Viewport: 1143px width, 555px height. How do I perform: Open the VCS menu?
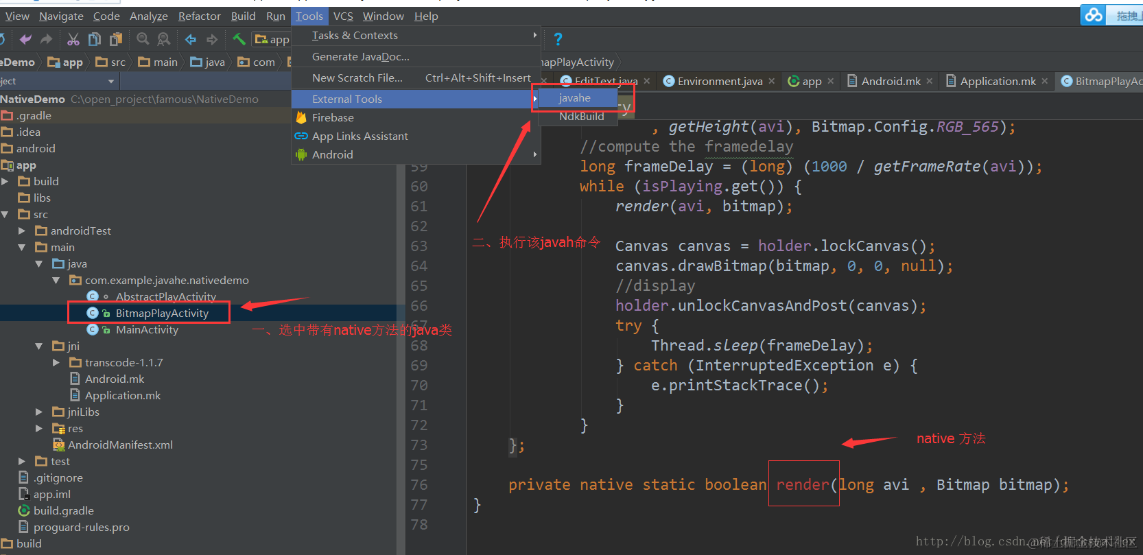point(343,16)
